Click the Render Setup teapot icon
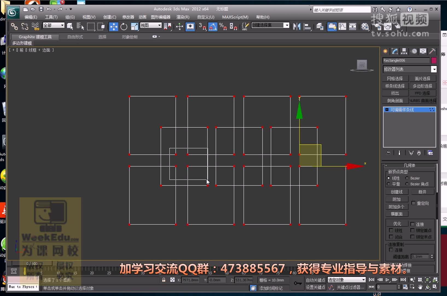The height and width of the screenshot is (296, 447). 388,27
